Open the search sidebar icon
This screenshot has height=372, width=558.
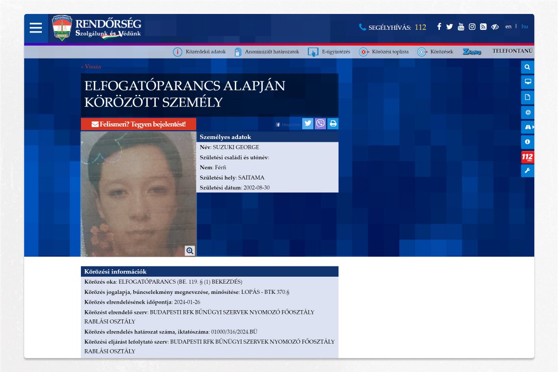(x=527, y=66)
